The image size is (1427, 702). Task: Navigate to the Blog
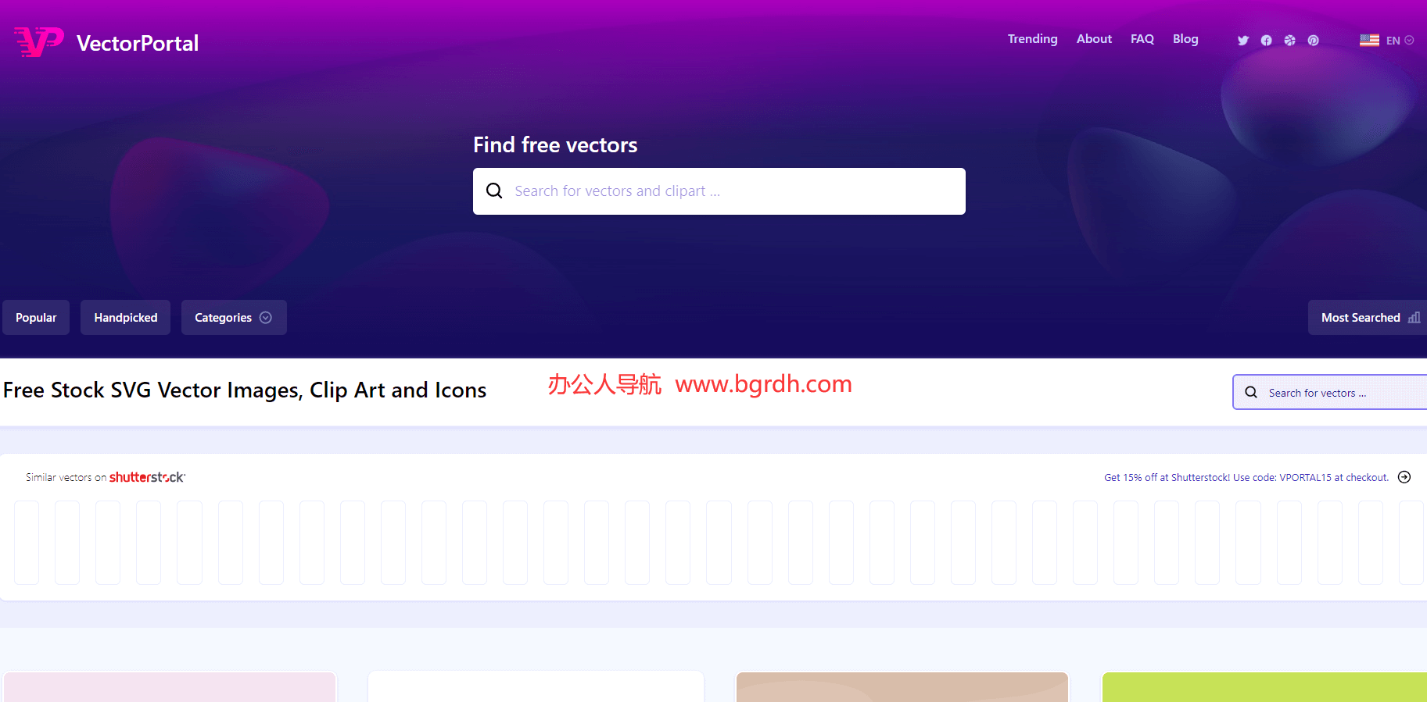1185,39
